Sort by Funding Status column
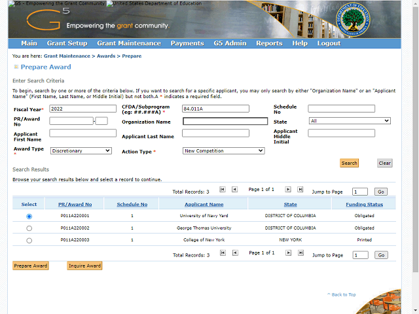The image size is (419, 314). (x=365, y=205)
